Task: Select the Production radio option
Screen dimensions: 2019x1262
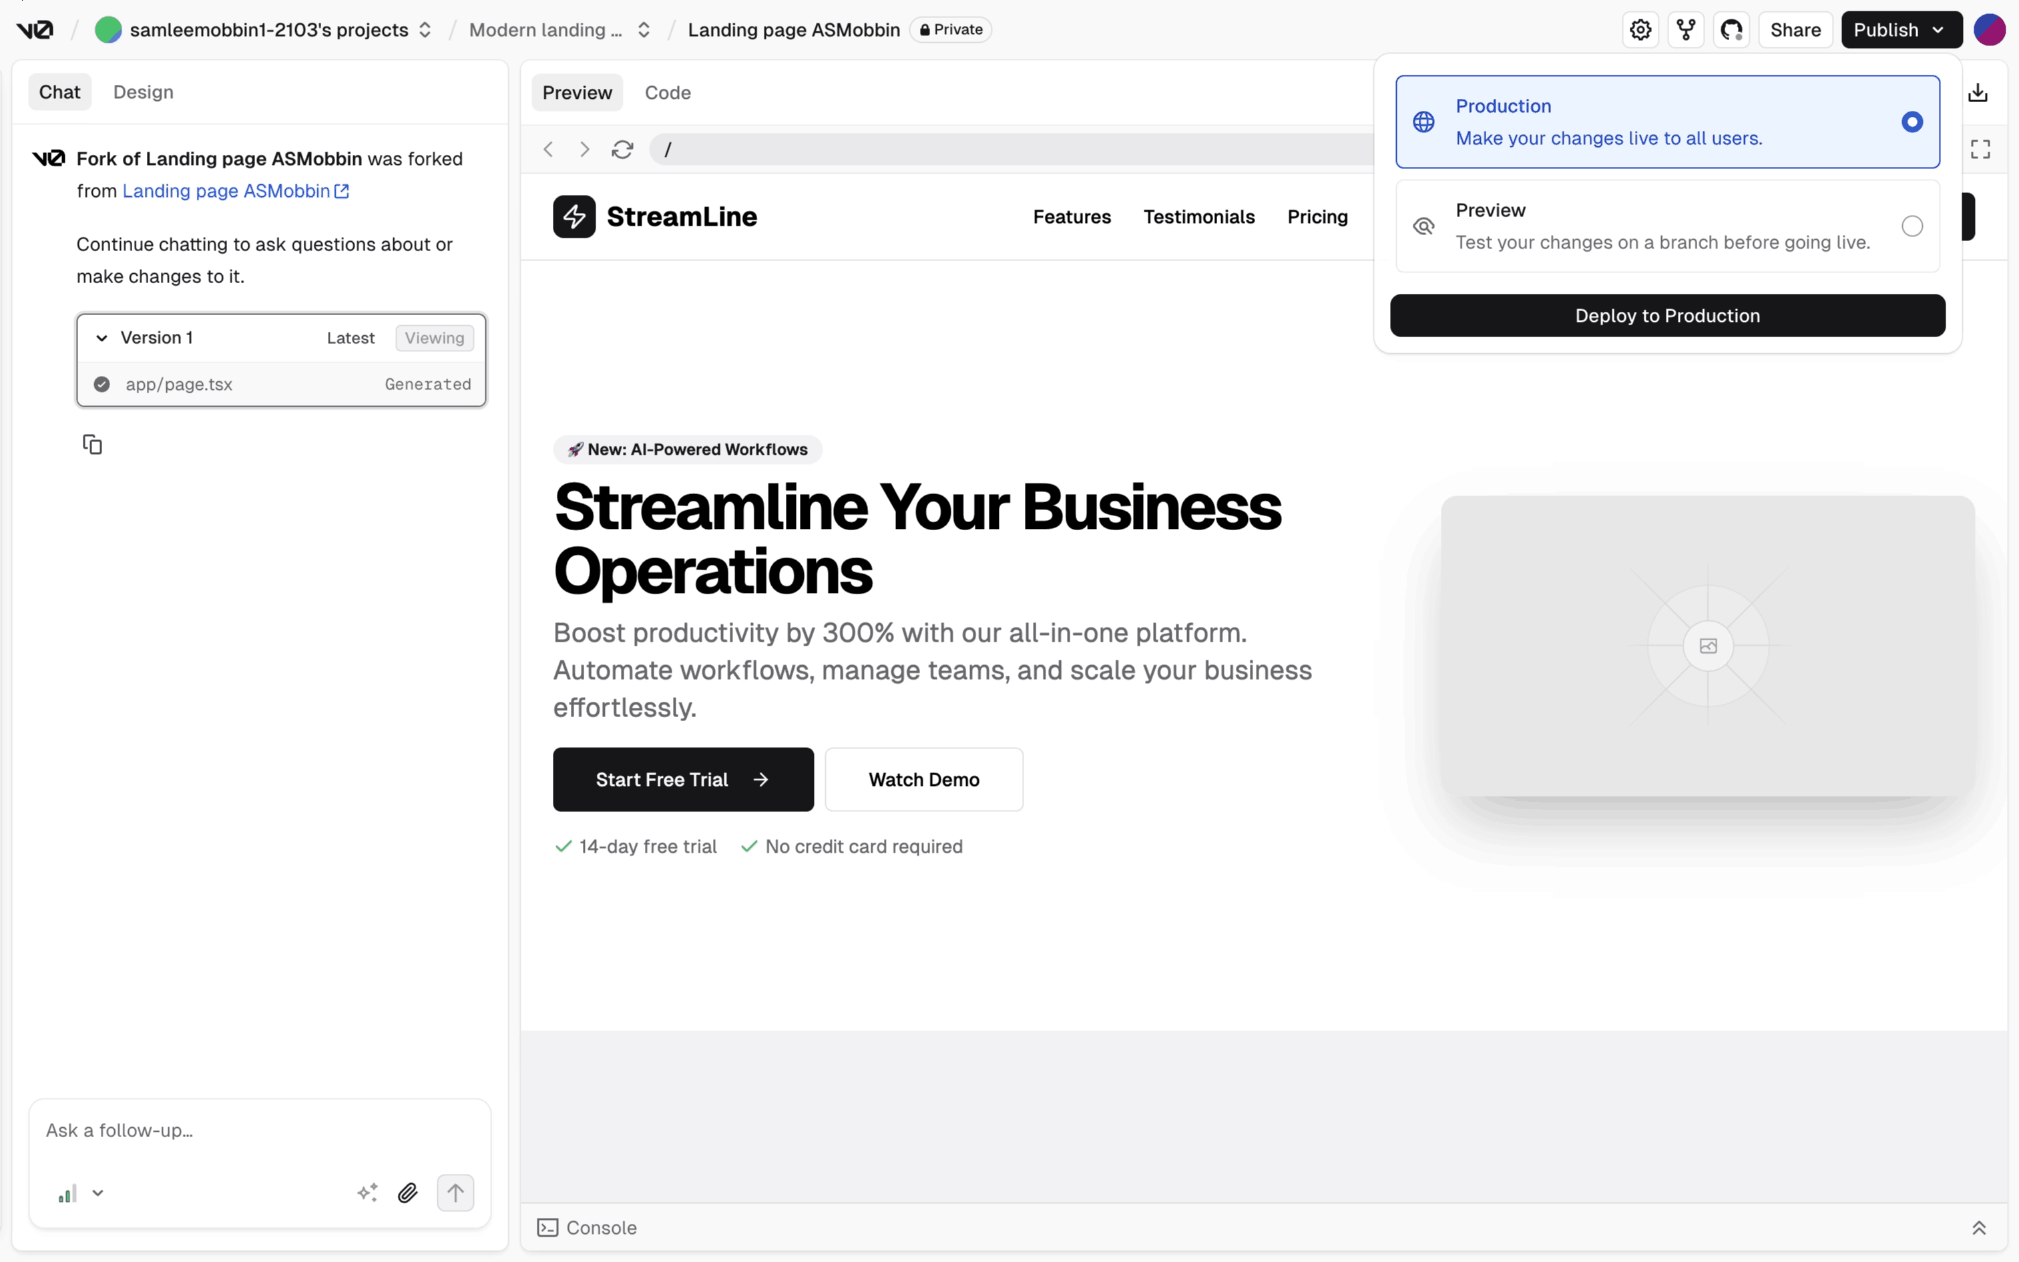Action: click(x=1912, y=122)
